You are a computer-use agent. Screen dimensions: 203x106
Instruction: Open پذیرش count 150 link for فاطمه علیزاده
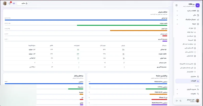point(123,54)
